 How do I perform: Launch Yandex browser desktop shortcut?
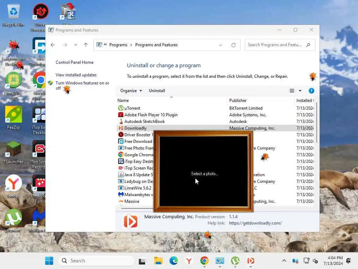[x=13, y=186]
